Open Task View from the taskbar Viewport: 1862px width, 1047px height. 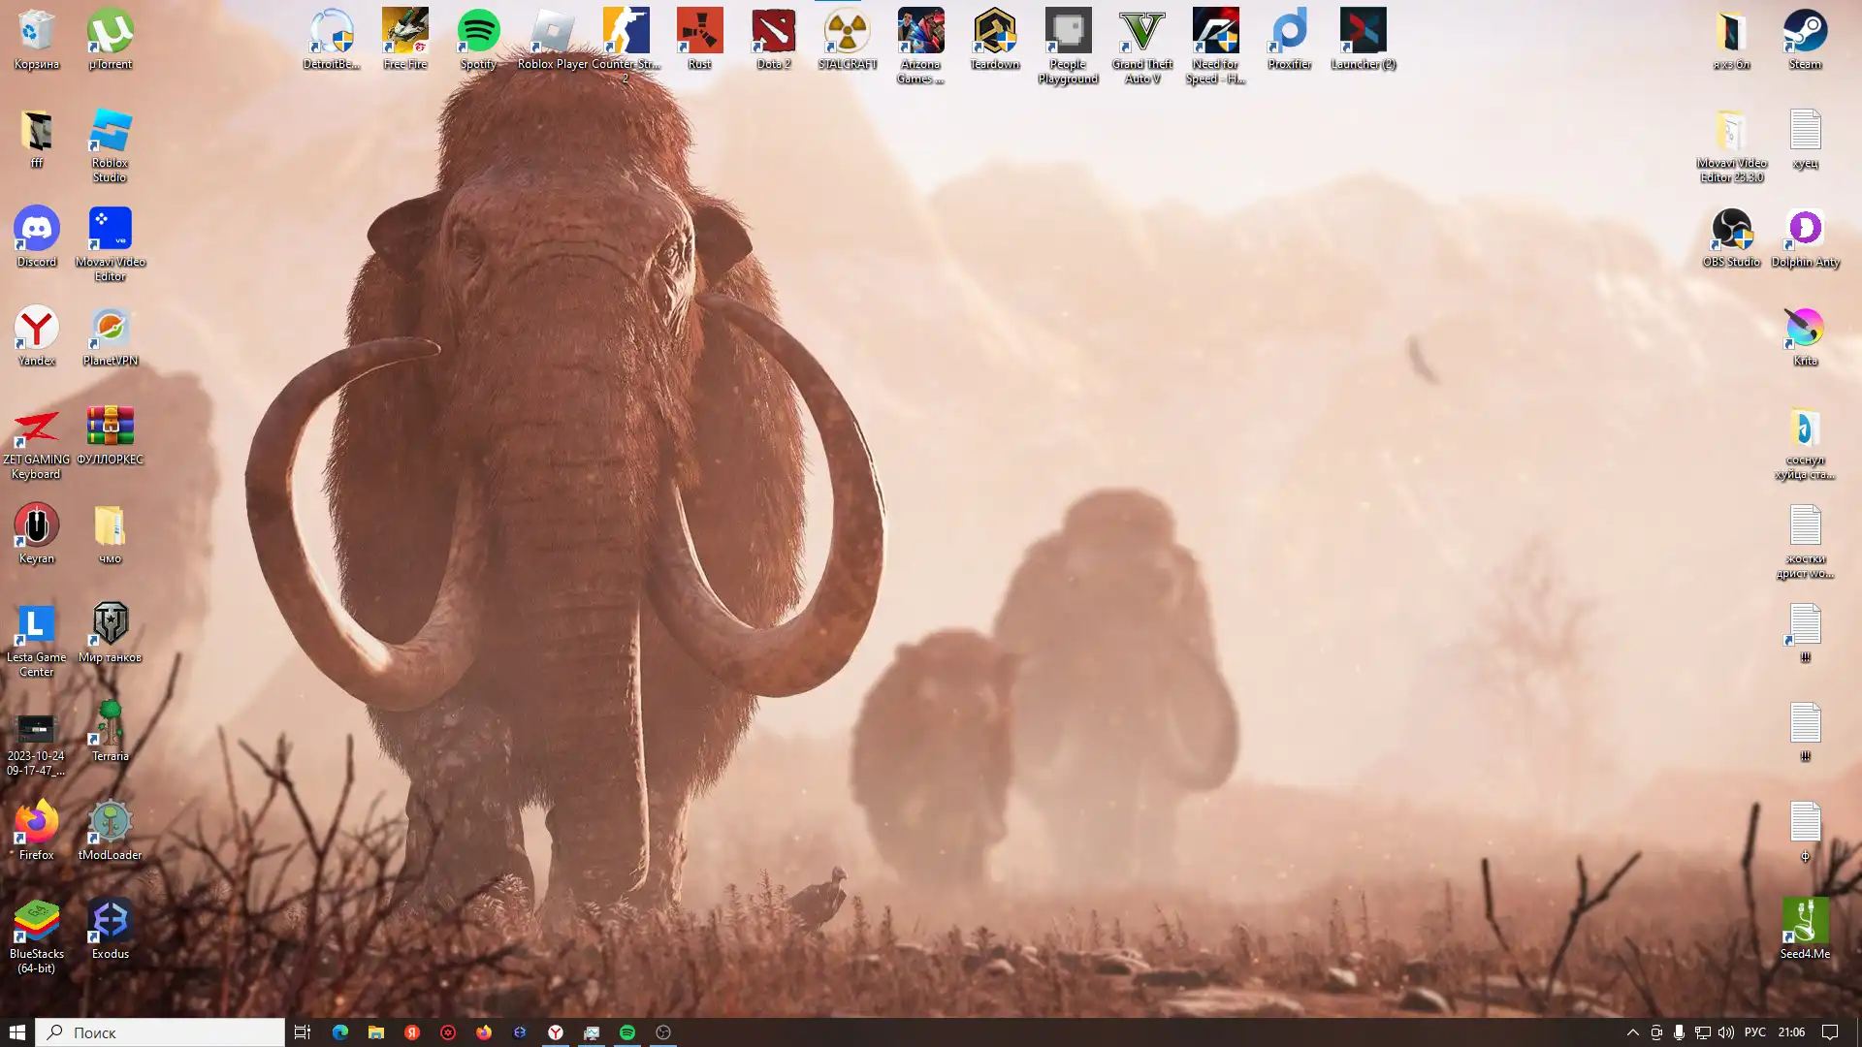pyautogui.click(x=303, y=1032)
